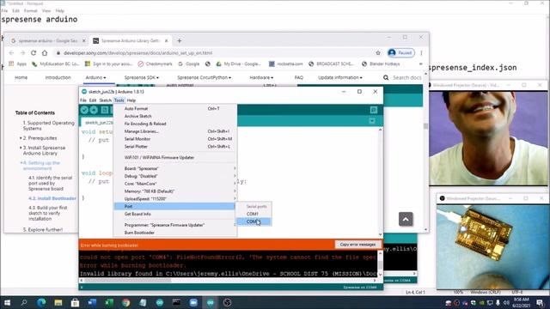Open Chrome three-dot menu
This screenshot has width=550, height=309.
(x=421, y=53)
